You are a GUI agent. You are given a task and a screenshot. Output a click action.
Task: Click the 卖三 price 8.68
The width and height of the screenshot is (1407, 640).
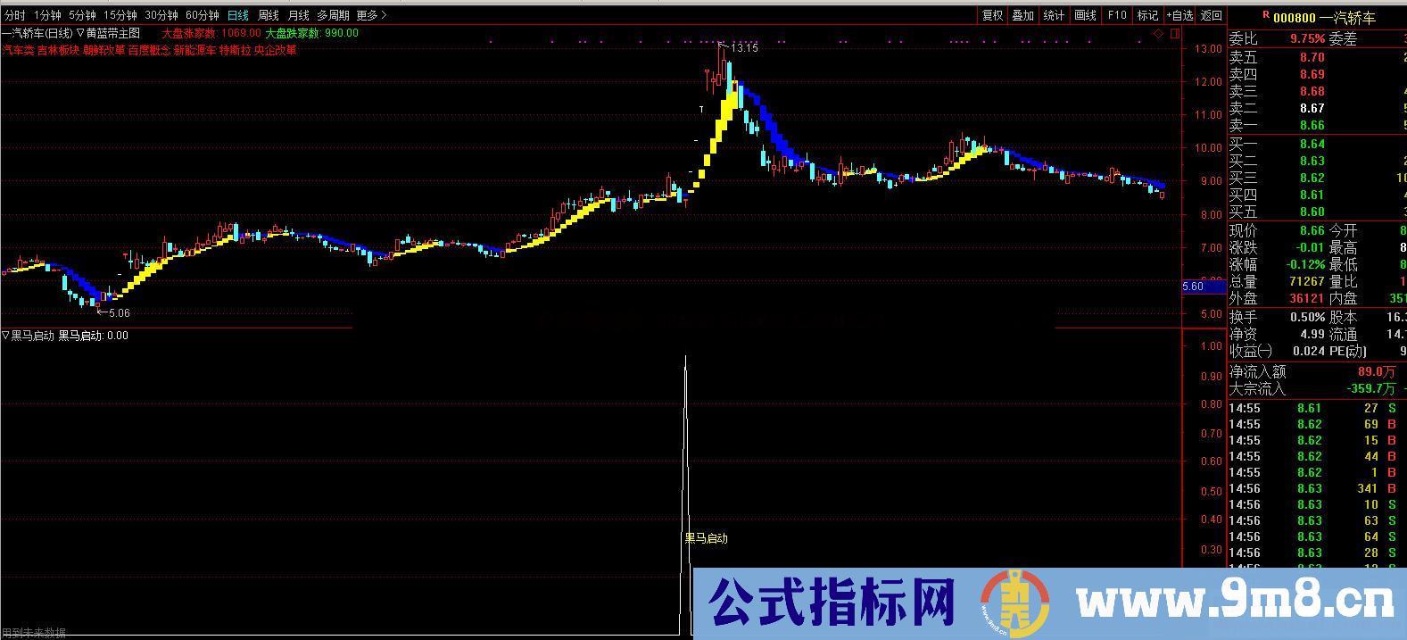[1312, 91]
